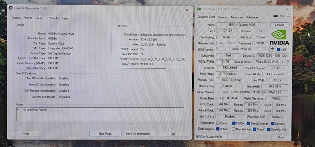Click the NVIDIA logo in GPU-Z
Screen dimensions: 315x147
click(279, 37)
